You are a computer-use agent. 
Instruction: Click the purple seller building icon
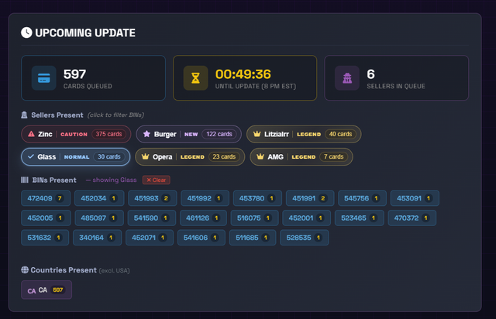tap(347, 78)
